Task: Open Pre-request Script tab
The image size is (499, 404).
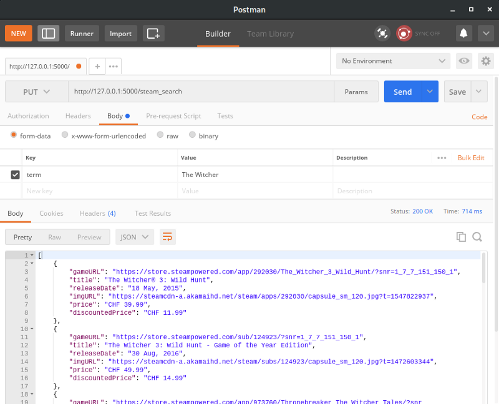Action: coord(173,116)
